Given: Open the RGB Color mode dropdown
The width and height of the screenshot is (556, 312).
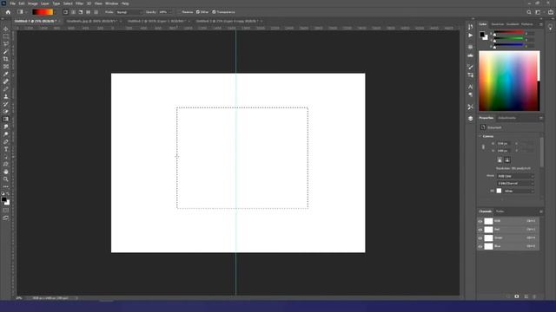Looking at the screenshot, I should tap(515, 176).
